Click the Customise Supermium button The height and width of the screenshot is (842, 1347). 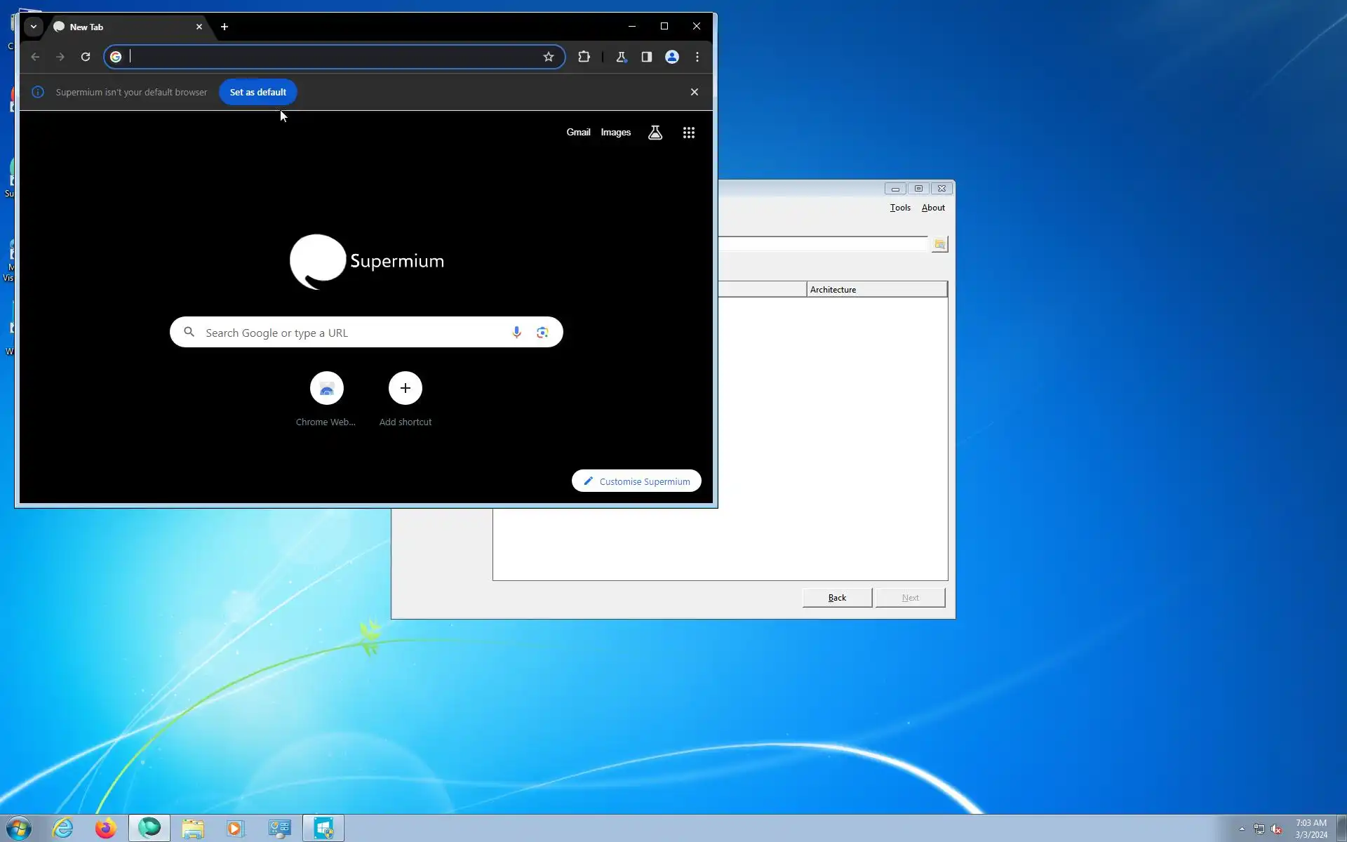(x=636, y=481)
